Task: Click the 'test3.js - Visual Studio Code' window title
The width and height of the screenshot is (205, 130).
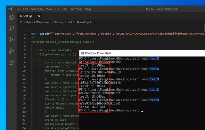Action: tap(162, 9)
